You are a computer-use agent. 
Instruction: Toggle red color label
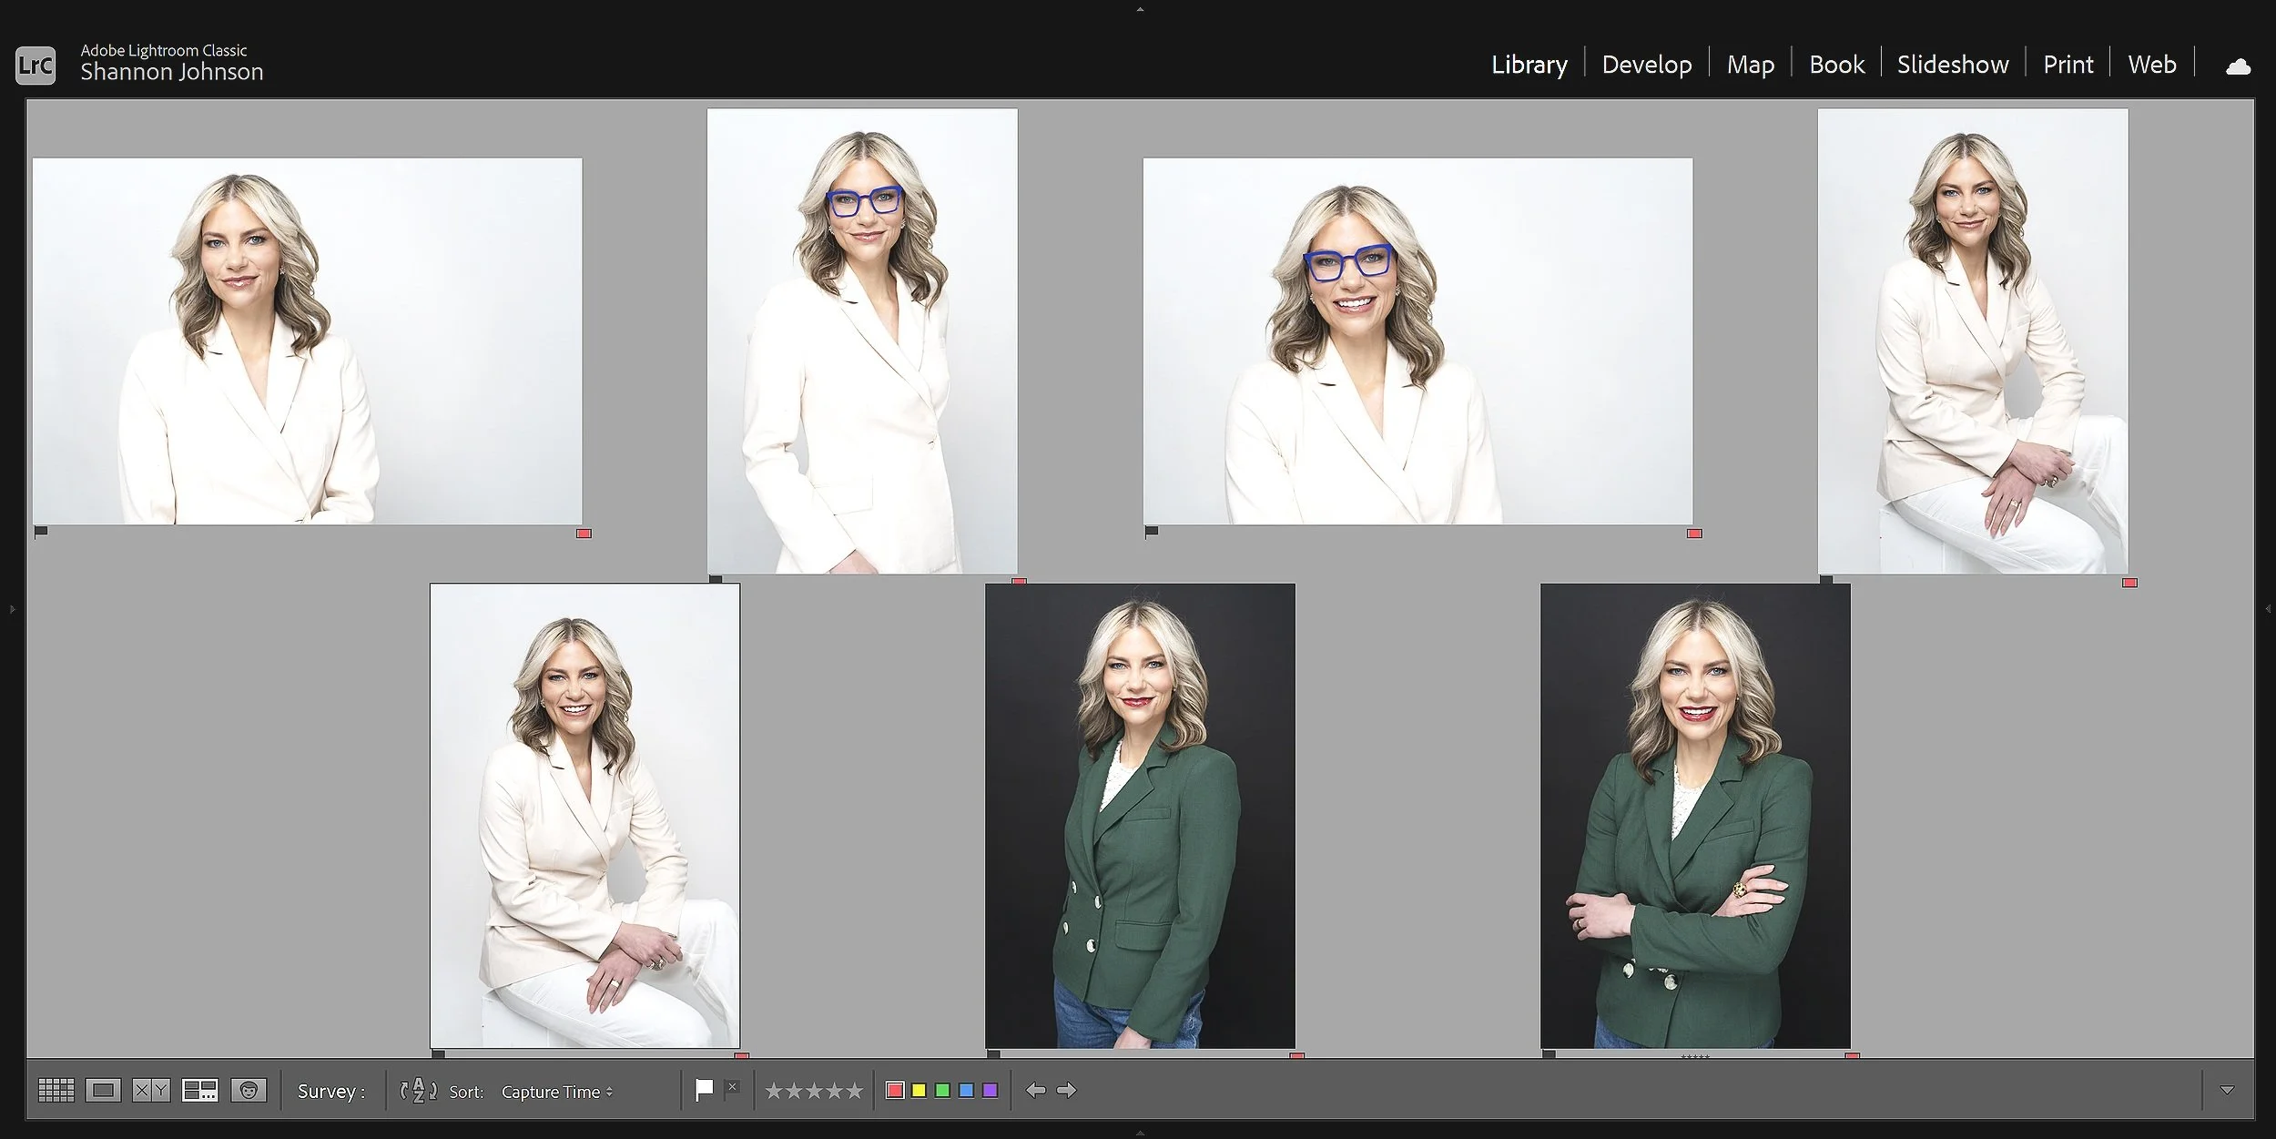click(x=895, y=1090)
